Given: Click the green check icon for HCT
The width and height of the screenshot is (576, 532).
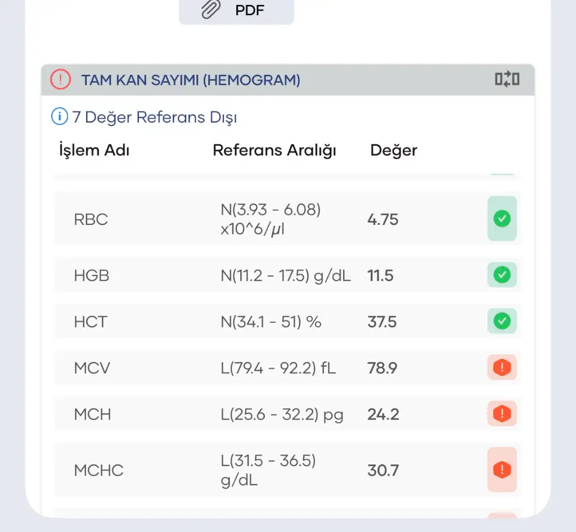Looking at the screenshot, I should (x=502, y=322).
